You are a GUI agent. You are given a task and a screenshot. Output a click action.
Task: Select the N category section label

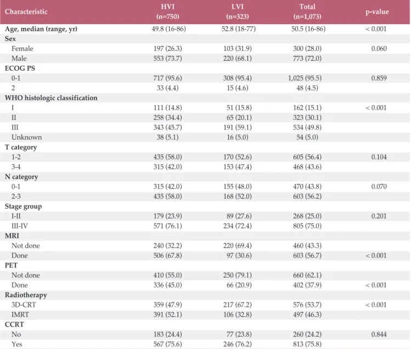[x=21, y=177]
